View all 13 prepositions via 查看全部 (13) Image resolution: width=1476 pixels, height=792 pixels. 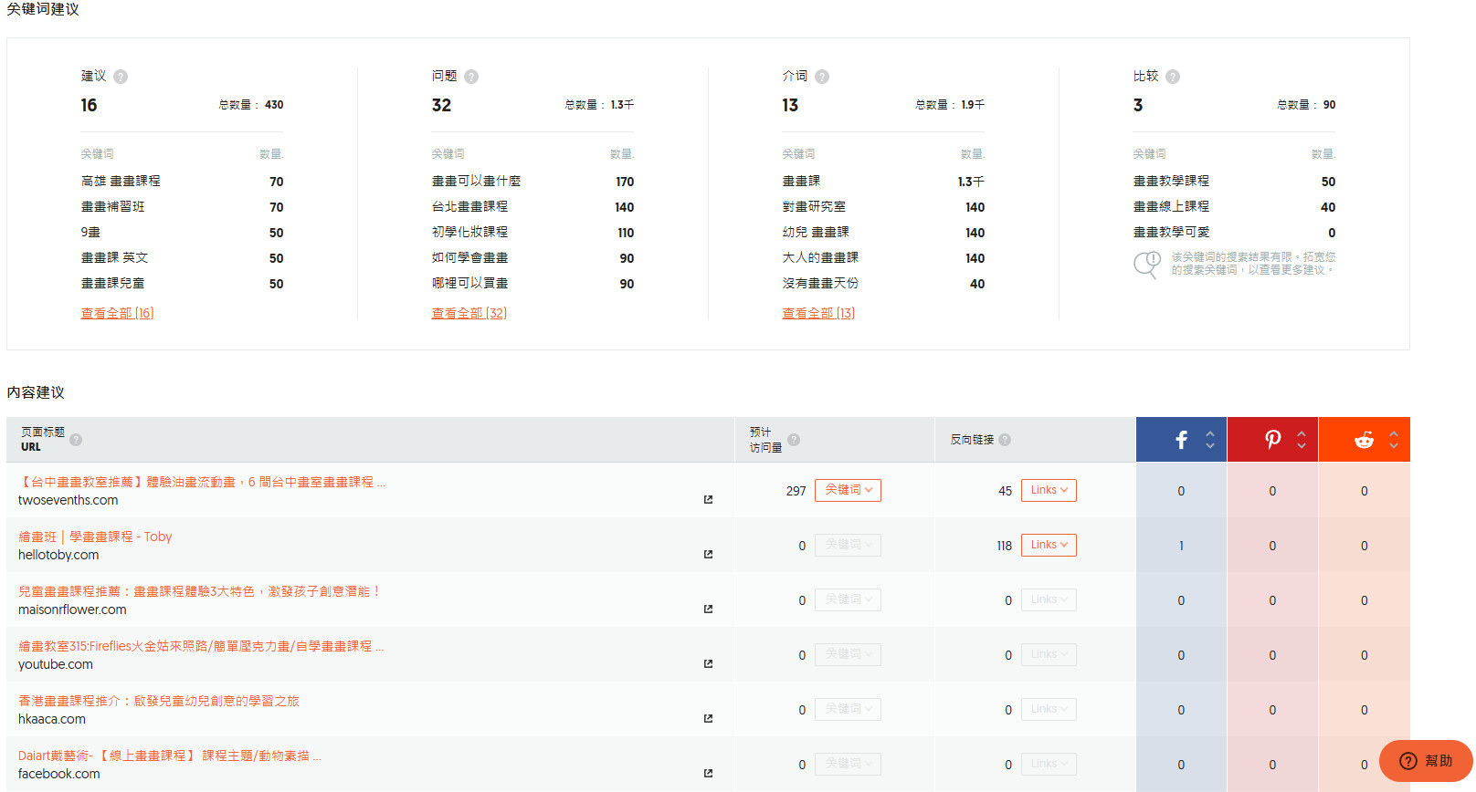(x=818, y=313)
